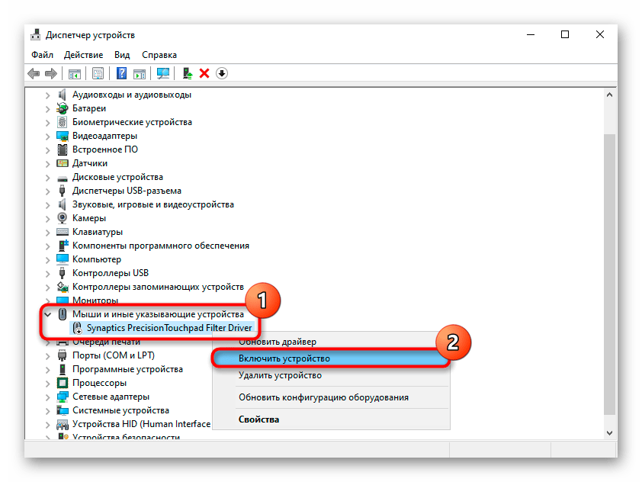Click the Show/Hide console tree icon
Screen dimensions: 642x482
tap(75, 73)
